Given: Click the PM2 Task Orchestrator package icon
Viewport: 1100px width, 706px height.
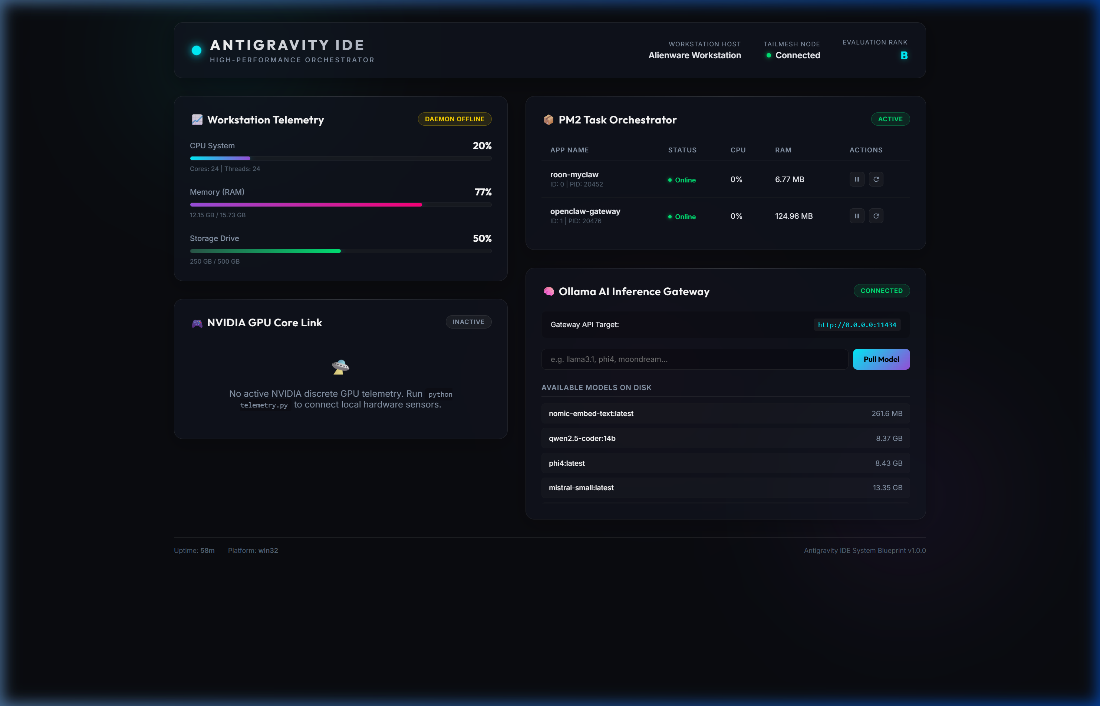Looking at the screenshot, I should click(x=549, y=120).
